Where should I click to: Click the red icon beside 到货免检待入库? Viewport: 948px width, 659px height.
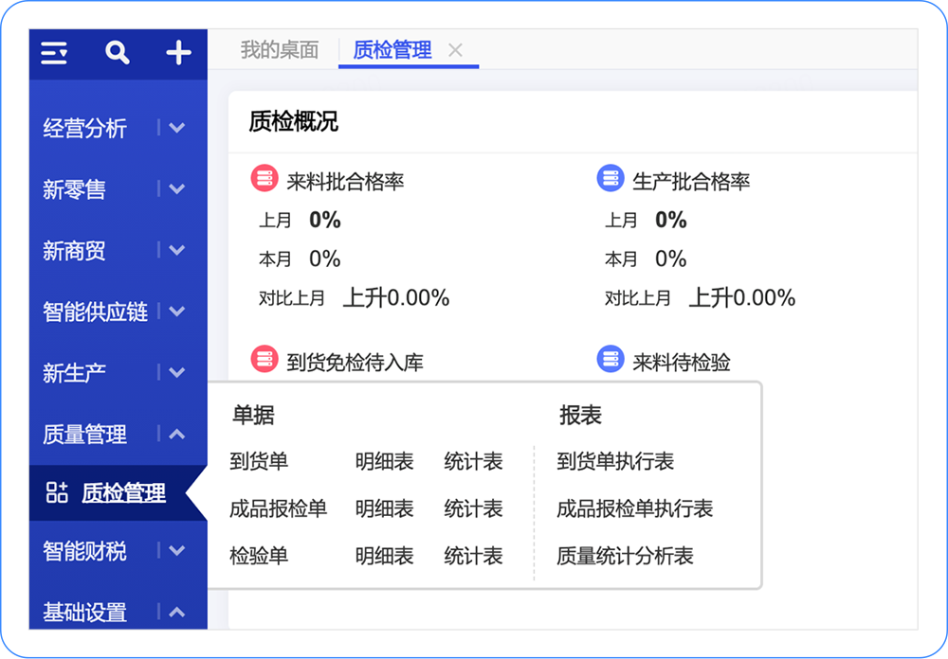pos(264,360)
